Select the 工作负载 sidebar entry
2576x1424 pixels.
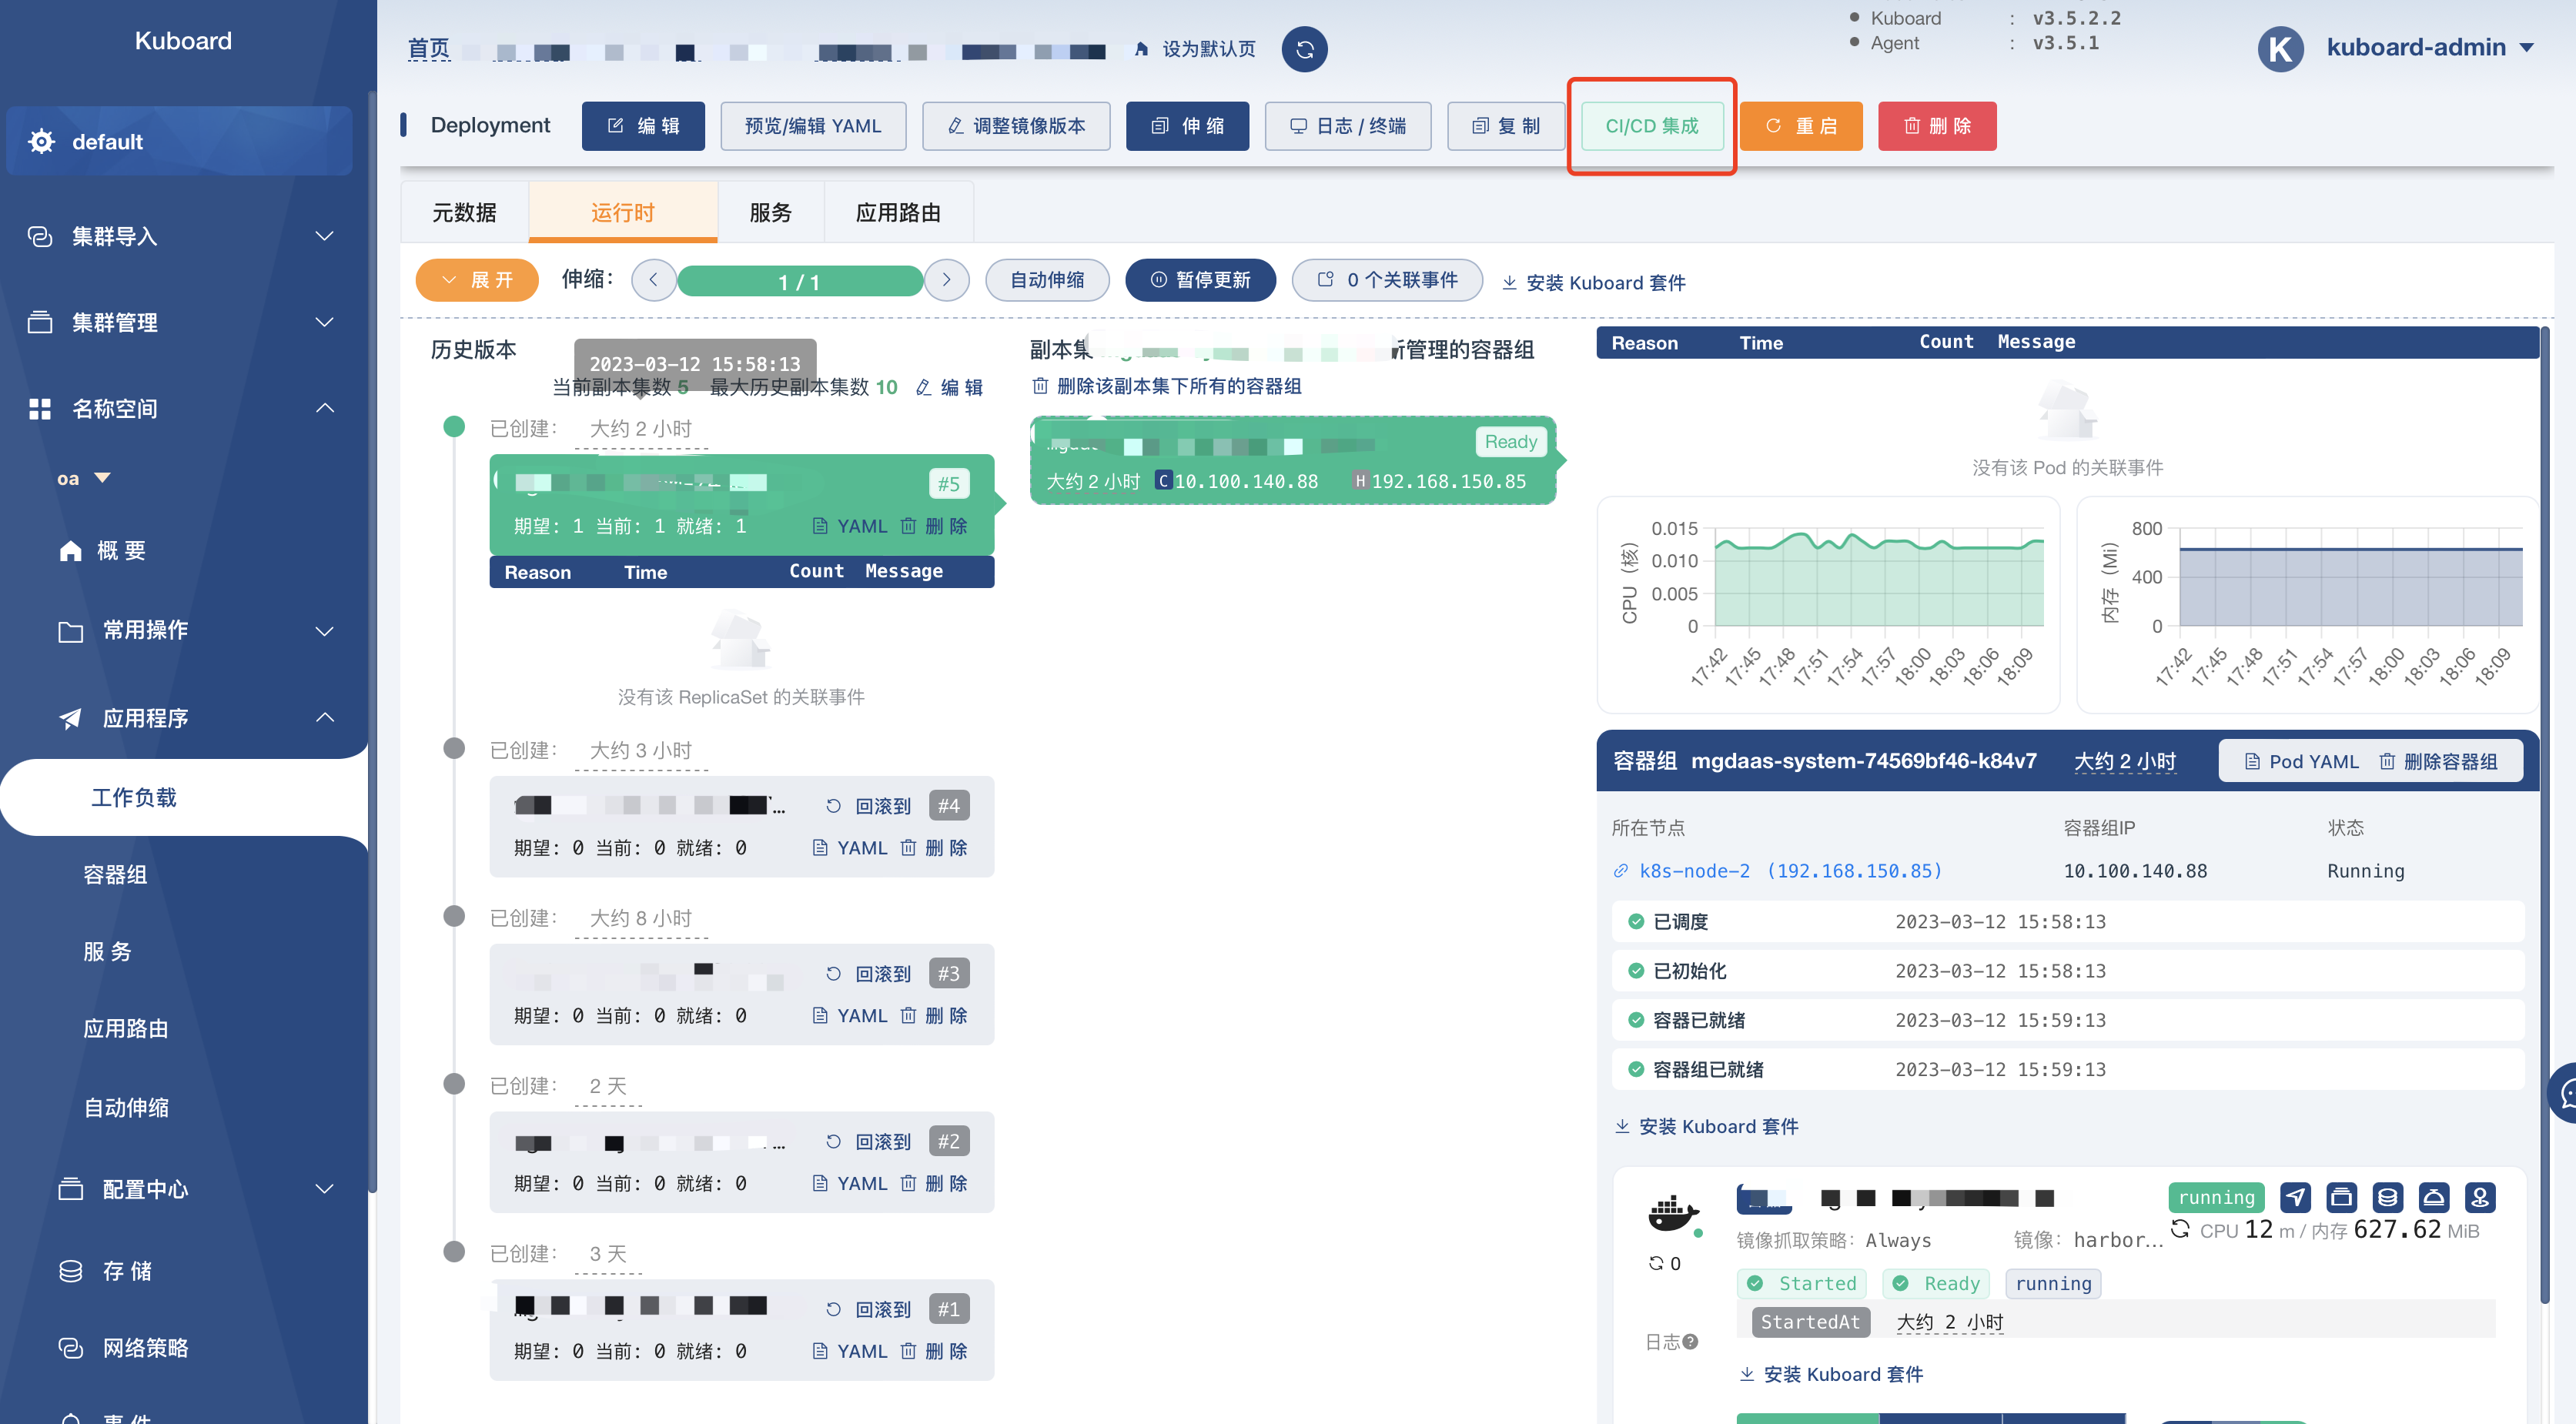pos(134,797)
